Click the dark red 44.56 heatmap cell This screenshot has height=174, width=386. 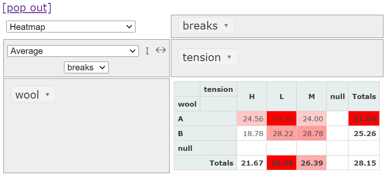(282, 119)
